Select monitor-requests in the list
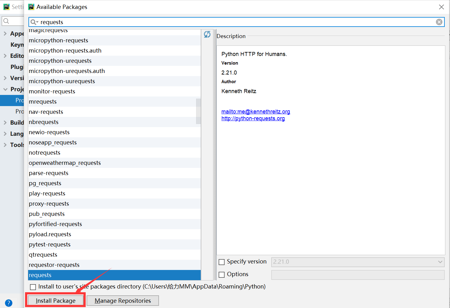450x308 pixels. coord(114,92)
